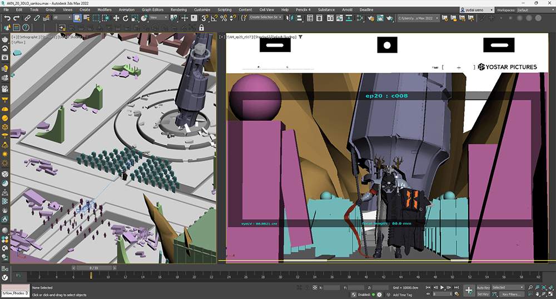Open the Modifiers menu

tap(105, 10)
